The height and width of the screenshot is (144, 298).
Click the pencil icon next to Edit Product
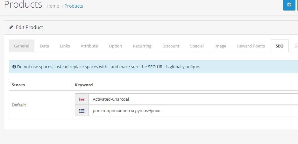tap(11, 27)
